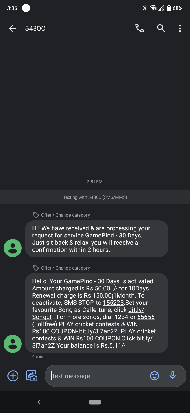
Task: Open the emoji picker
Action: pyautogui.click(x=154, y=376)
